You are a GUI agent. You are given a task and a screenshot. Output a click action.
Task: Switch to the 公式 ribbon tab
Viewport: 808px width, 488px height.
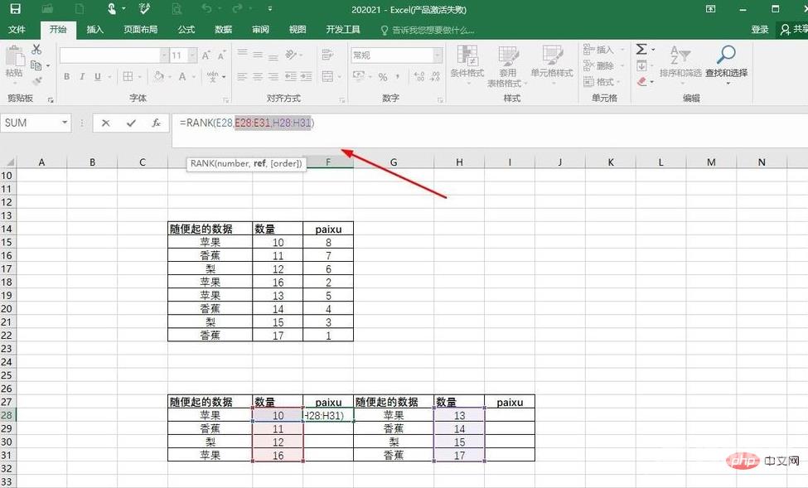[186, 29]
